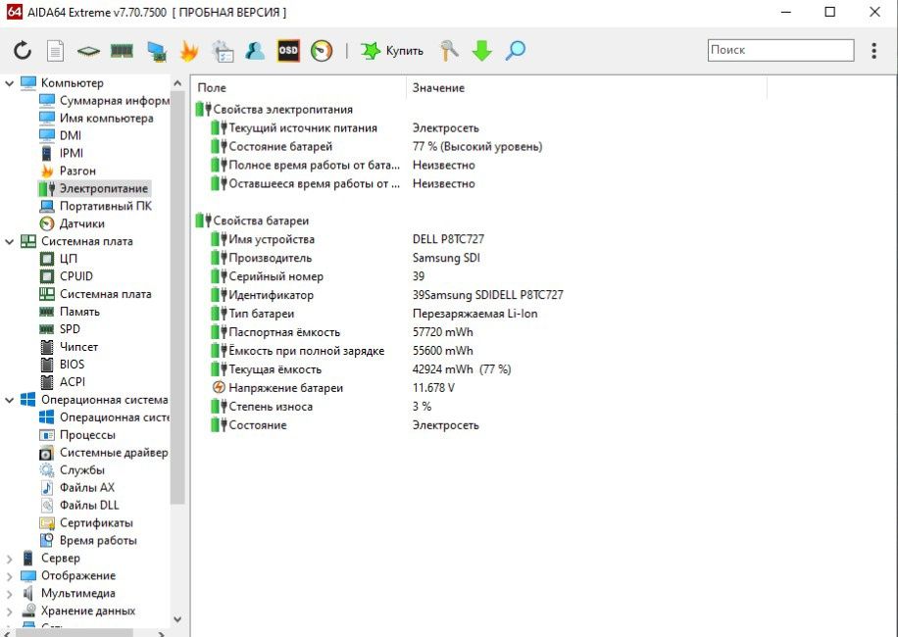Image resolution: width=898 pixels, height=637 pixels.
Task: Focus the Поиск search field
Action: (780, 50)
